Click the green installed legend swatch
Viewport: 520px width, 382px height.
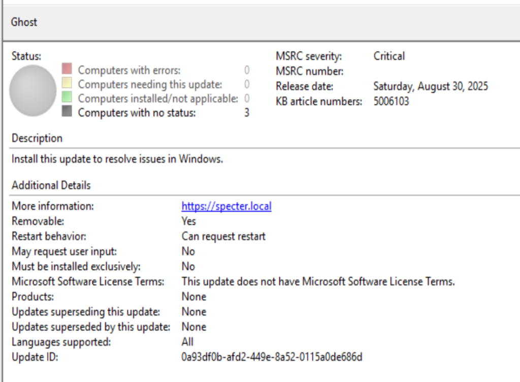coord(67,97)
